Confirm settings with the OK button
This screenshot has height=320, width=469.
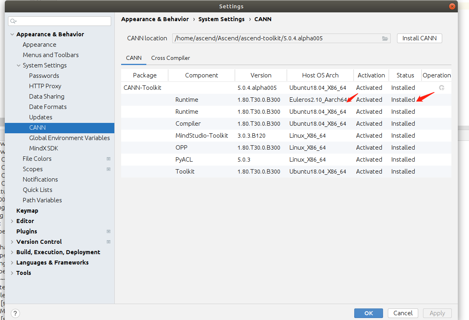pos(368,313)
